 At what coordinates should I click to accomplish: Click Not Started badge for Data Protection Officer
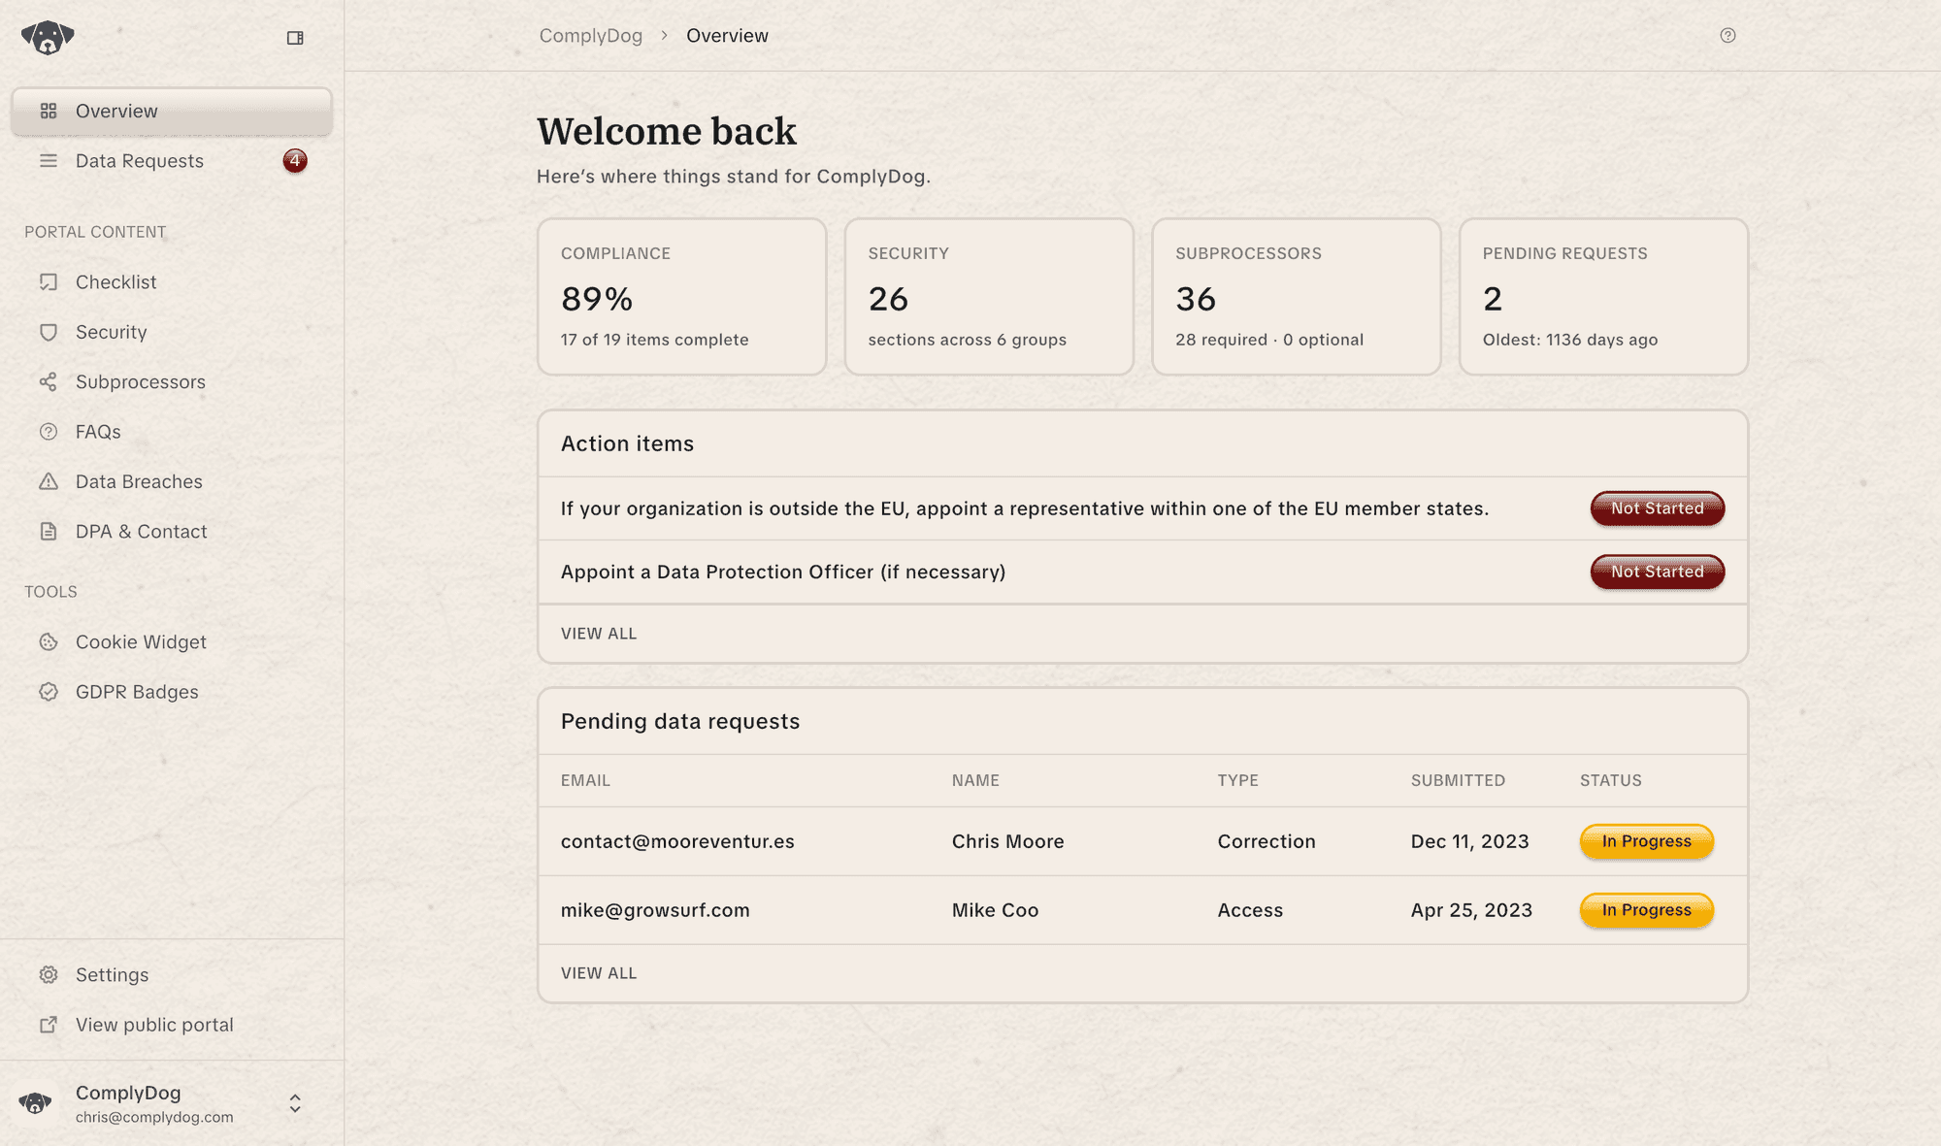tap(1658, 572)
